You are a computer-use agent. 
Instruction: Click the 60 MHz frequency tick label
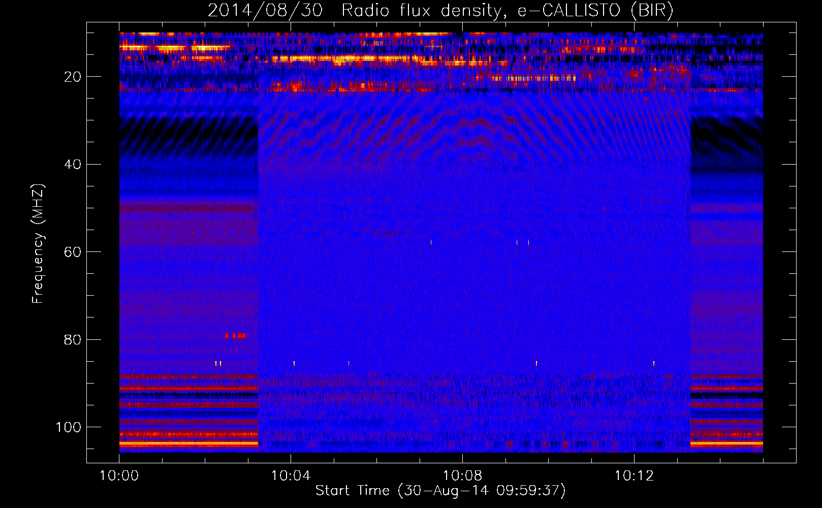tap(73, 252)
